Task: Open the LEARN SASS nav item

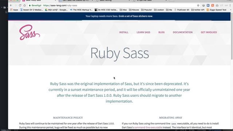Action: (143, 32)
